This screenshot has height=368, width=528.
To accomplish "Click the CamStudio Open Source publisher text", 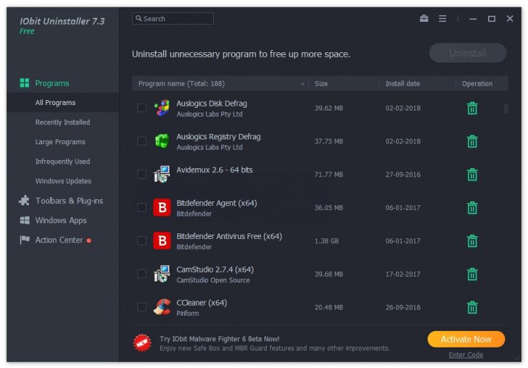I will pyautogui.click(x=213, y=280).
